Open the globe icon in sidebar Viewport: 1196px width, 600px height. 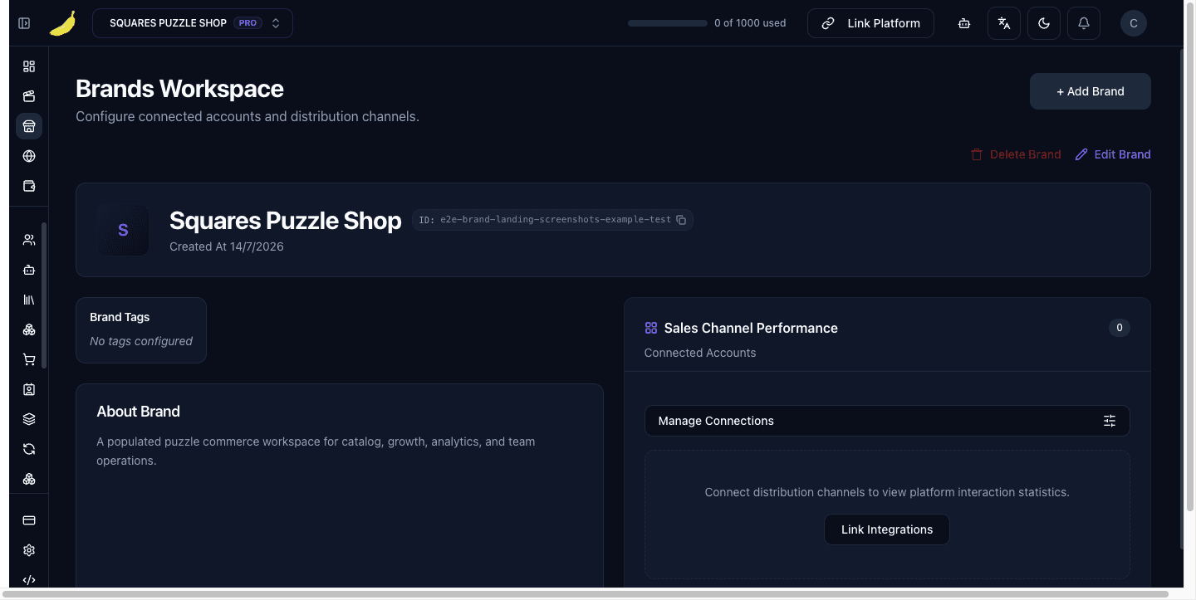click(29, 156)
